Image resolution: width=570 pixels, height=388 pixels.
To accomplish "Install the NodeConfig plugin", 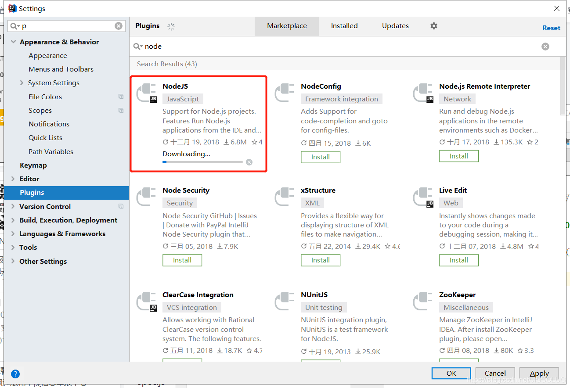I will pyautogui.click(x=321, y=157).
